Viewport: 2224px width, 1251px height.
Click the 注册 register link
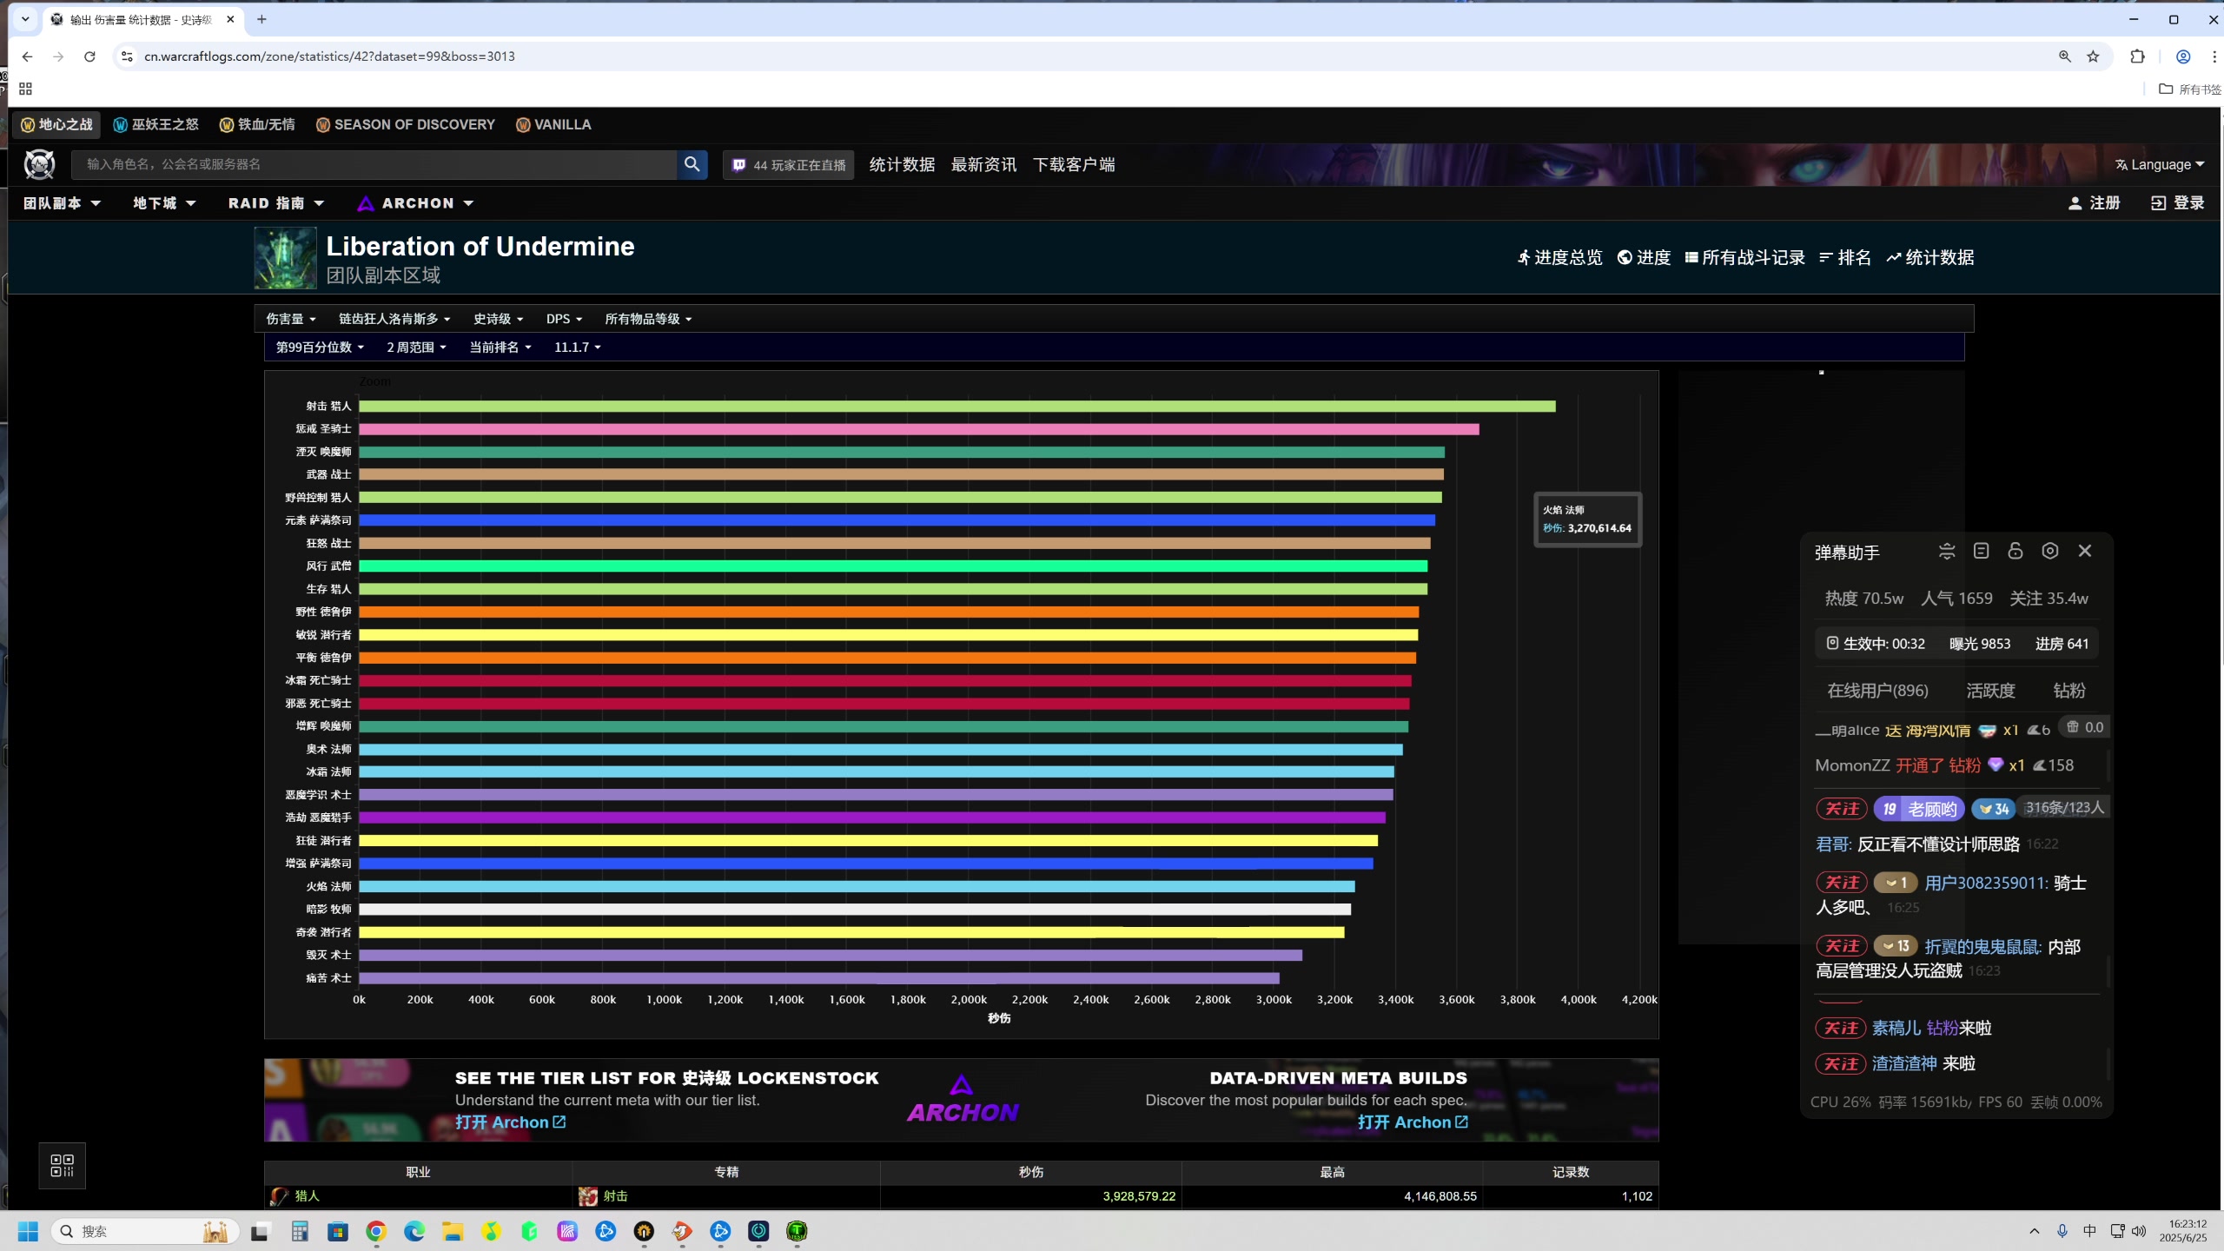pyautogui.click(x=2094, y=202)
